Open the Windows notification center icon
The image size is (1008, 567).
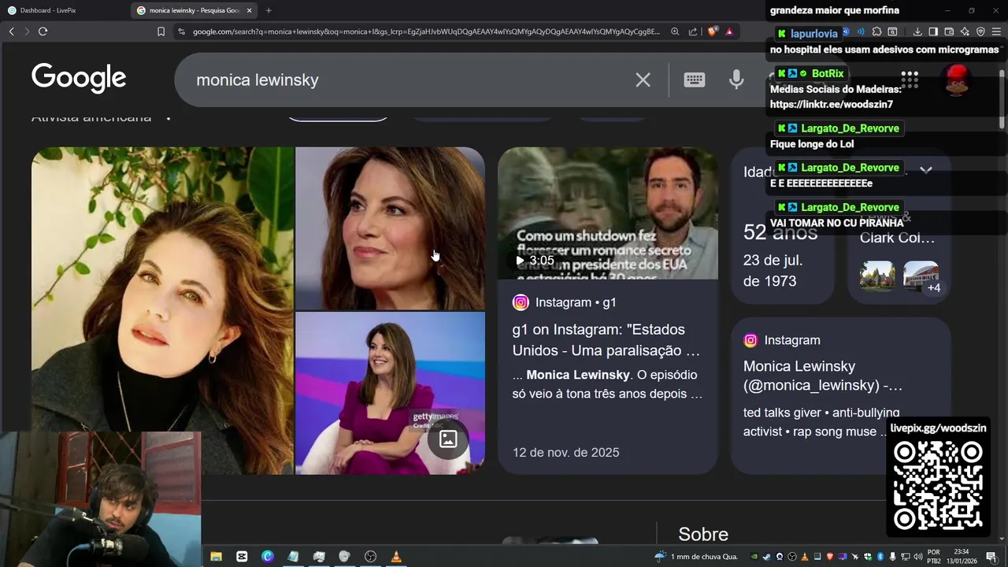(x=991, y=557)
